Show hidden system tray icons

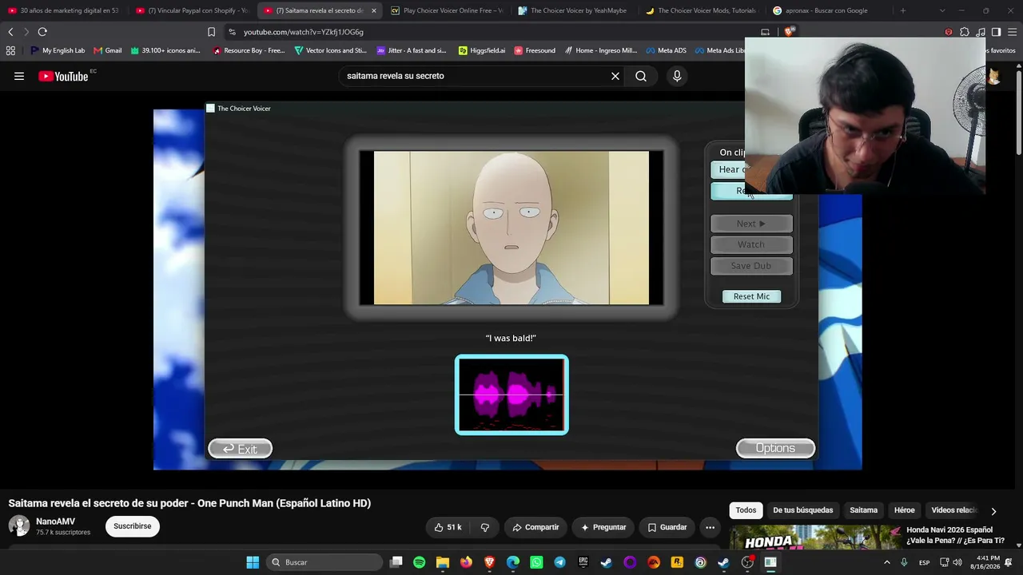click(x=886, y=562)
